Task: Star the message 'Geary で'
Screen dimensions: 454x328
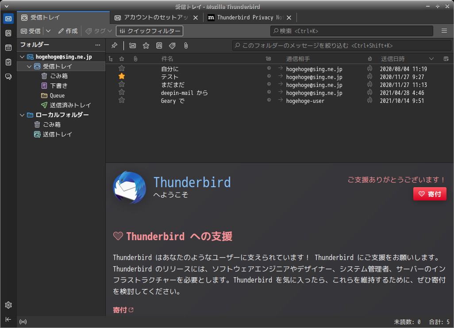Action: (x=122, y=100)
